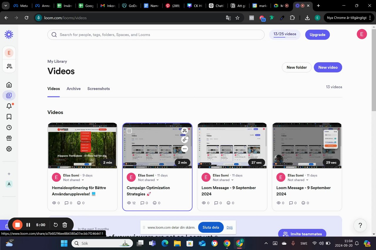The image size is (376, 250).
Task: Open the Bookmarks (Watch Later) sidebar icon
Action: point(9,117)
